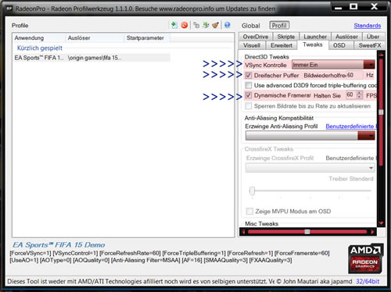Click the scroll down arrow of Tweaks panel
Image resolution: width=391 pixels, height=292 pixels.
point(381,223)
